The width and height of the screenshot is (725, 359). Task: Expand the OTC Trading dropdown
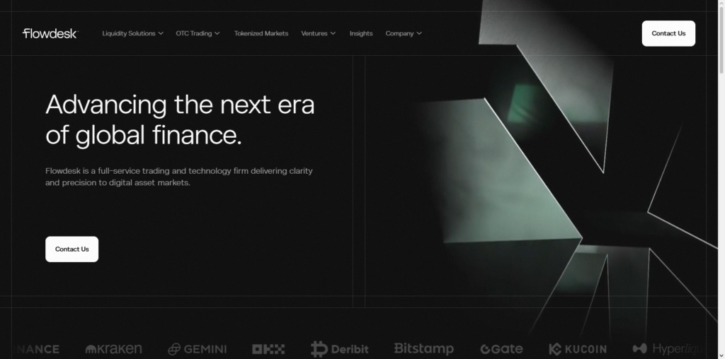198,33
